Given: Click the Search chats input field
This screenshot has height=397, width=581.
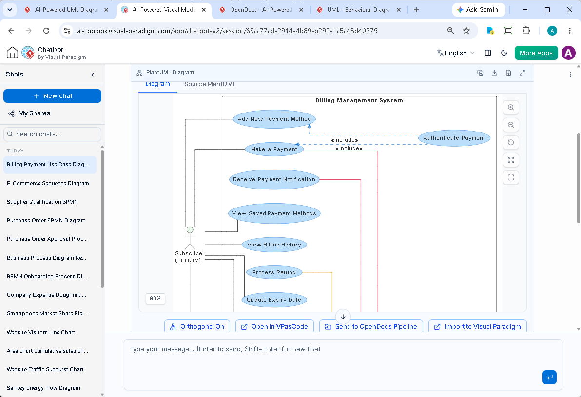Looking at the screenshot, I should tap(52, 134).
